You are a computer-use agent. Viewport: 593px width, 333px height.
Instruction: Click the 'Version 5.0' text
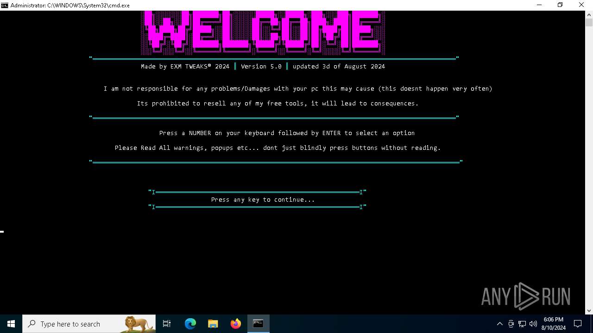(261, 66)
